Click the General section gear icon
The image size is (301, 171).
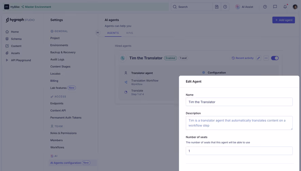(52, 31)
